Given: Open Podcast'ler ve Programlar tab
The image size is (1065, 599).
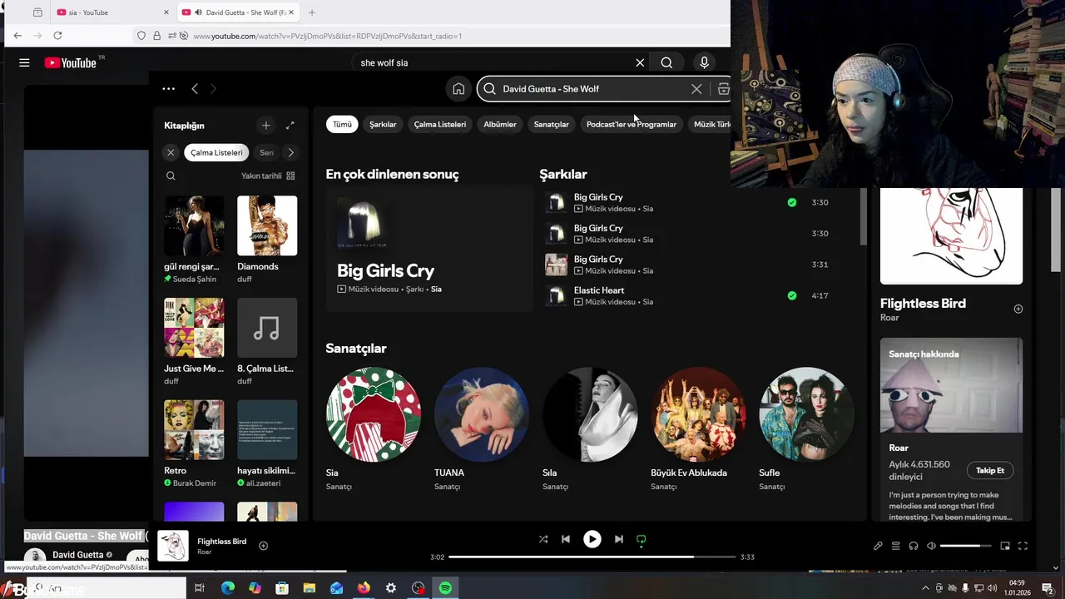Looking at the screenshot, I should 632,124.
